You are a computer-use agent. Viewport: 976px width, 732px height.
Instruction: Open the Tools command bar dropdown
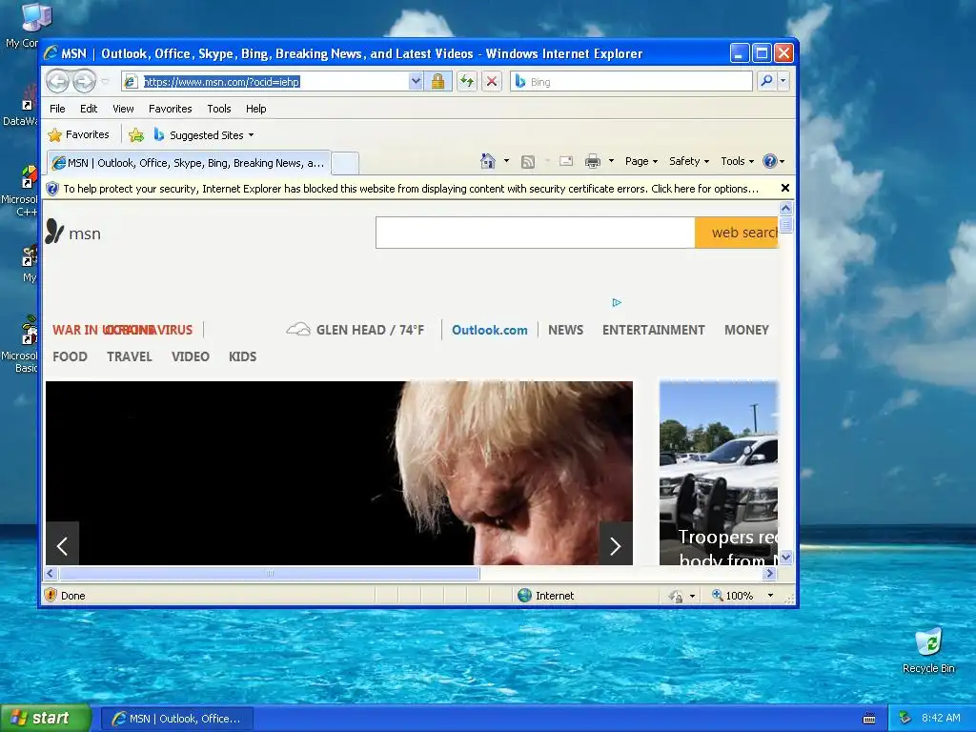click(x=737, y=161)
